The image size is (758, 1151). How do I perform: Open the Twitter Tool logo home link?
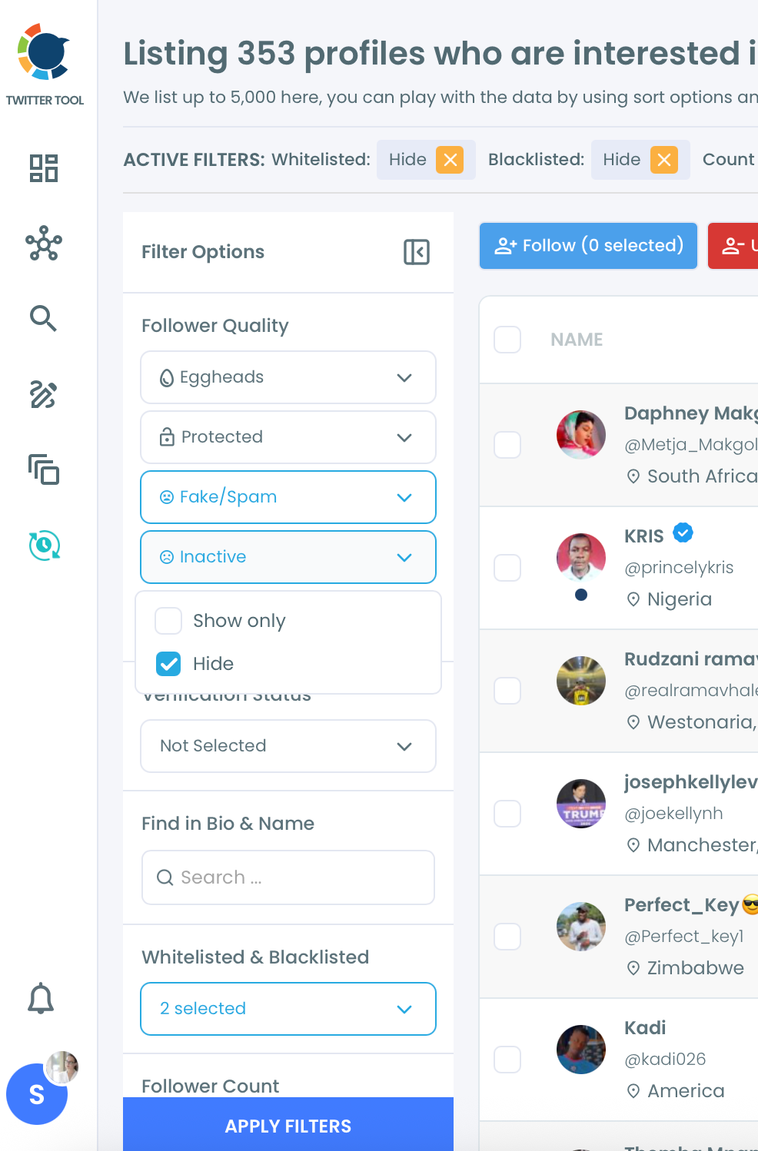click(x=44, y=56)
